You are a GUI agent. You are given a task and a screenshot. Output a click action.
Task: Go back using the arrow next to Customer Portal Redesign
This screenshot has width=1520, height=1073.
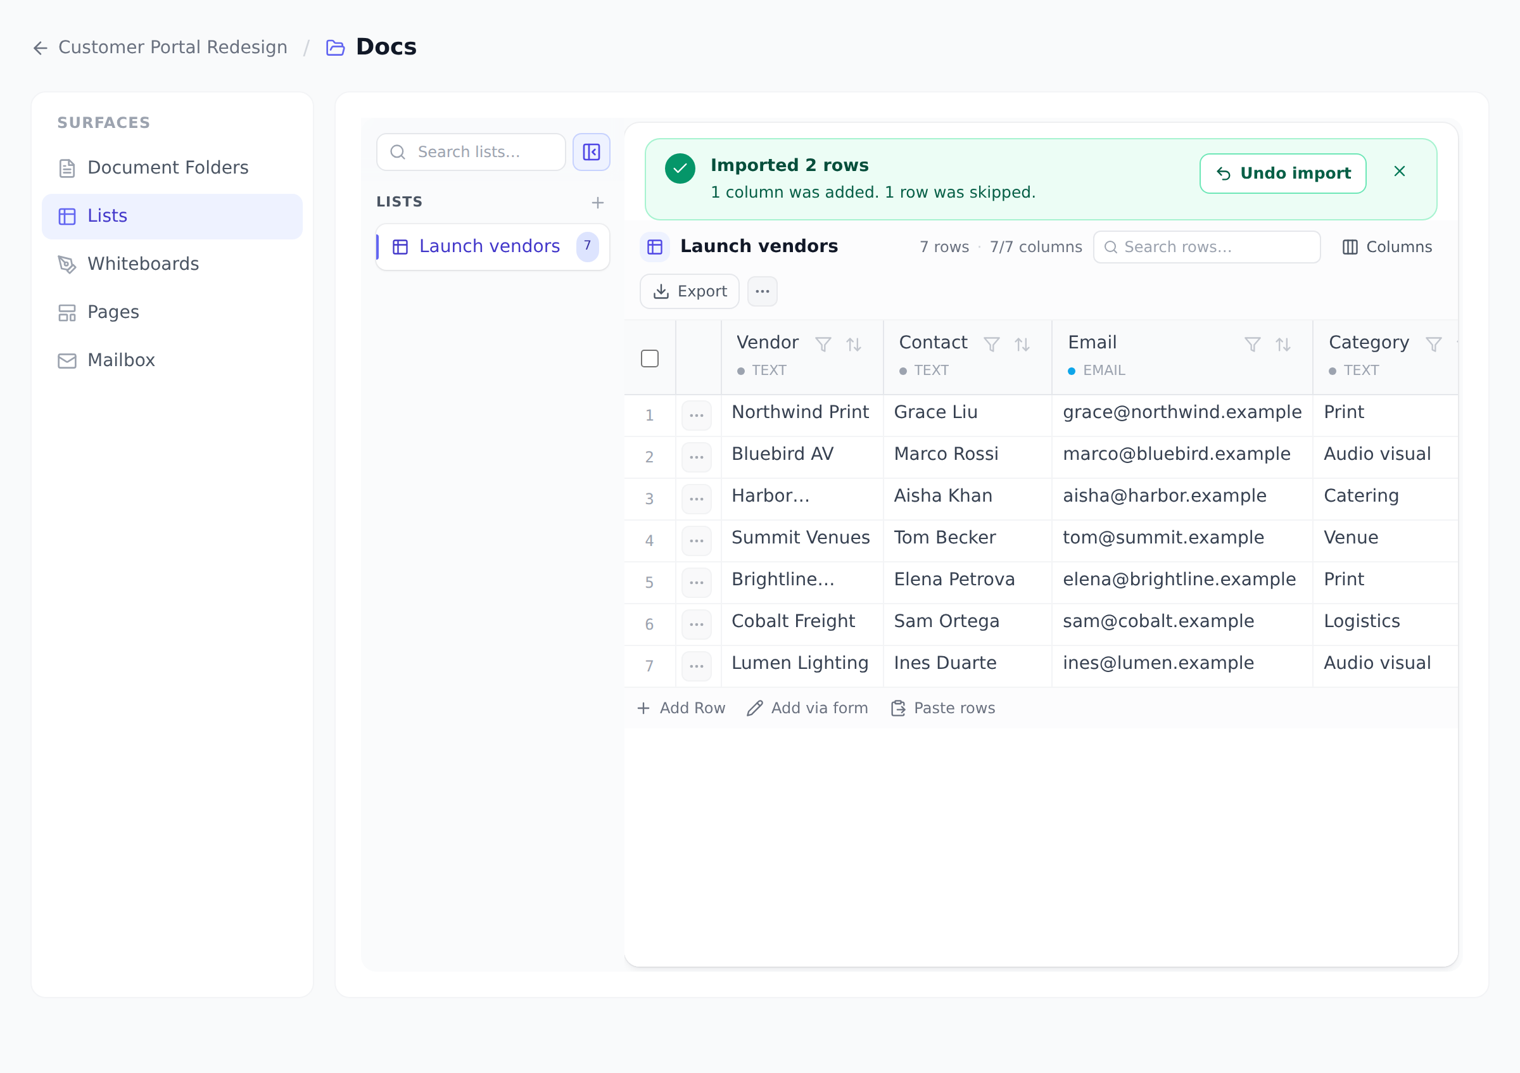[x=41, y=48]
